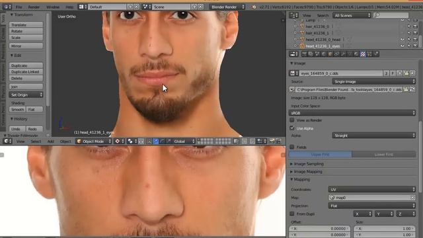Open the Coordinates UV dropdown
Viewport: 423px width, 238px height.
pyautogui.click(x=371, y=190)
